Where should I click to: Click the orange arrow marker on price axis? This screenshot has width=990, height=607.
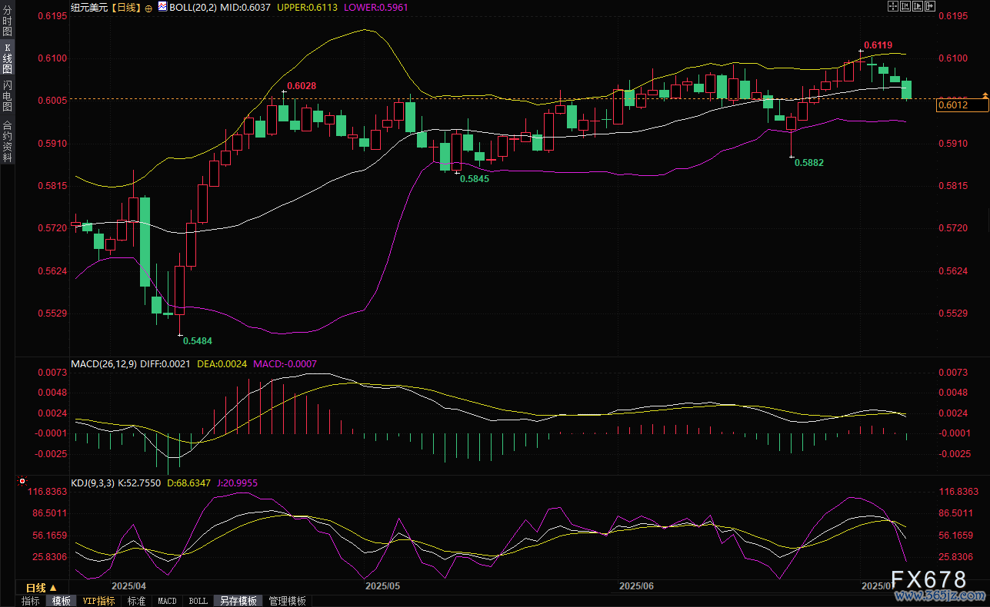[985, 95]
